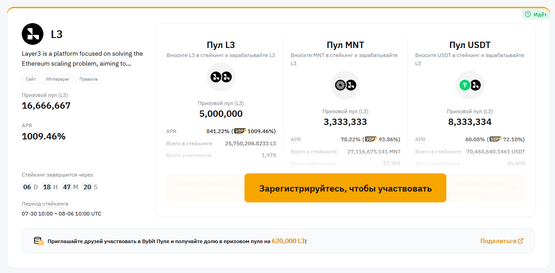Click the APR label in Пул USDT

pyautogui.click(x=420, y=139)
